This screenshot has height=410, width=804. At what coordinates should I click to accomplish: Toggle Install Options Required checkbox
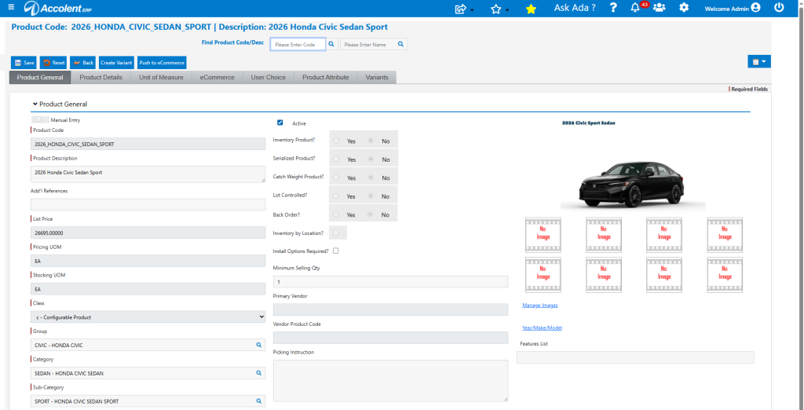tap(336, 251)
